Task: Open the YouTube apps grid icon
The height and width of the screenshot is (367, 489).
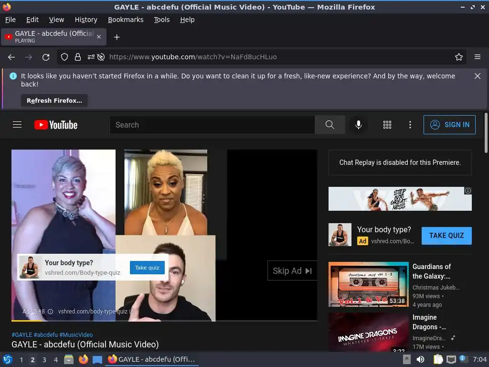Action: (387, 125)
